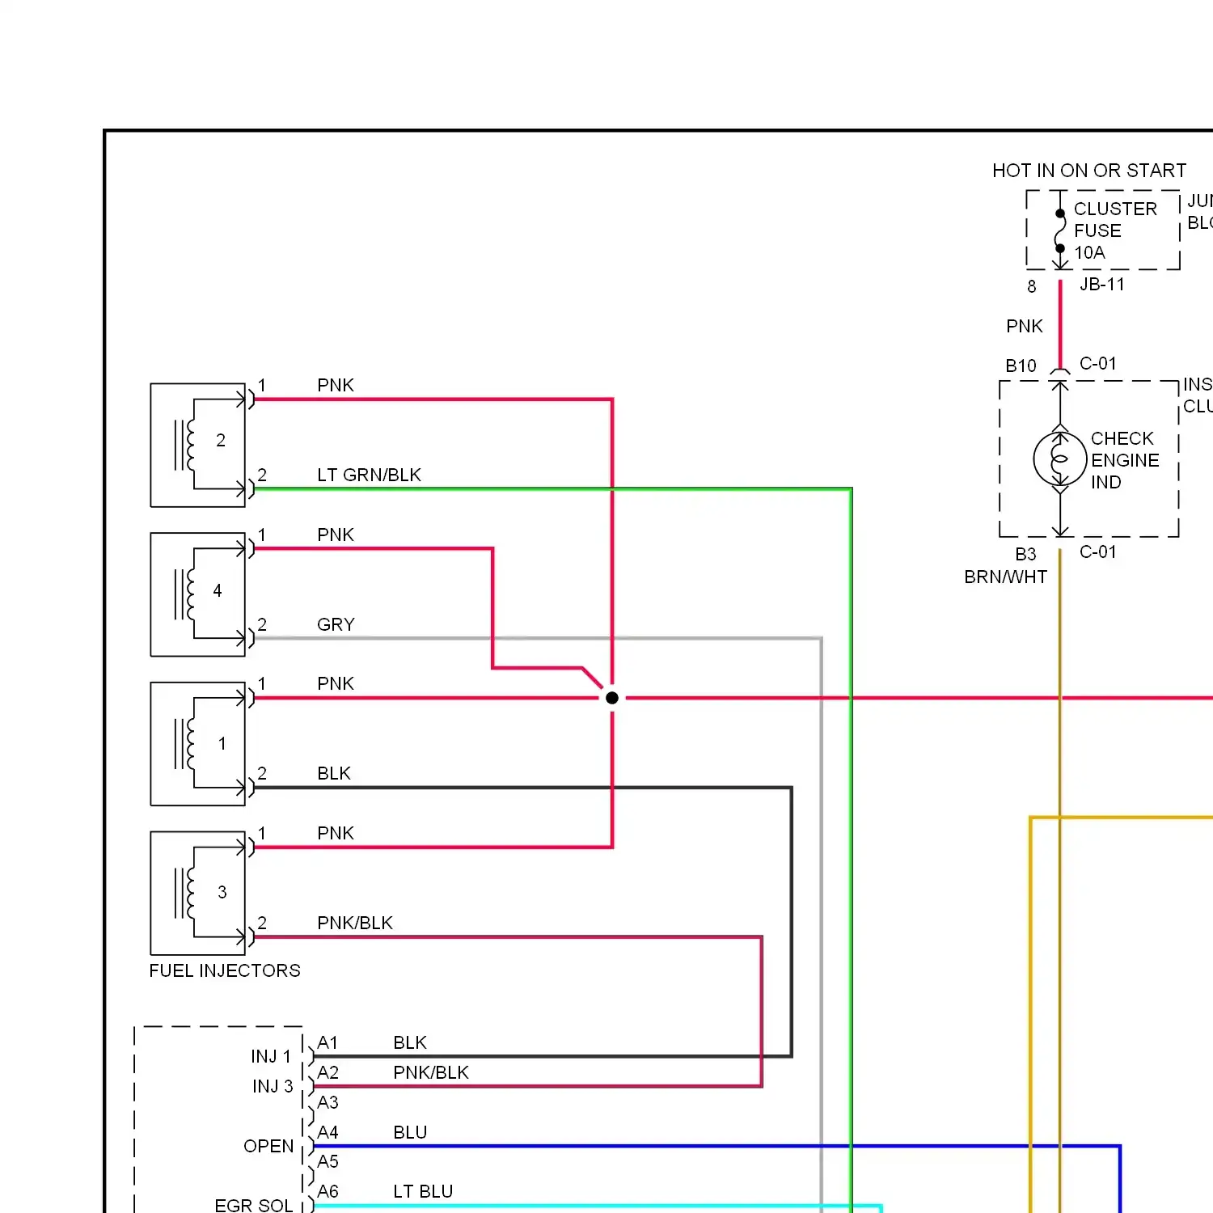Select connector pin 'A5'

pos(328,1161)
